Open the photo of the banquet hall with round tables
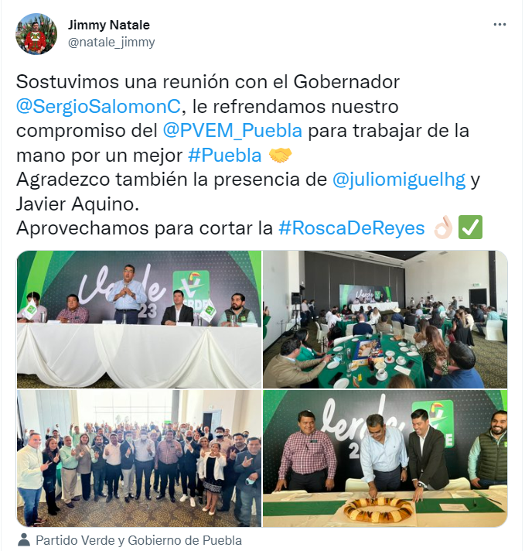525x551 pixels. click(385, 320)
